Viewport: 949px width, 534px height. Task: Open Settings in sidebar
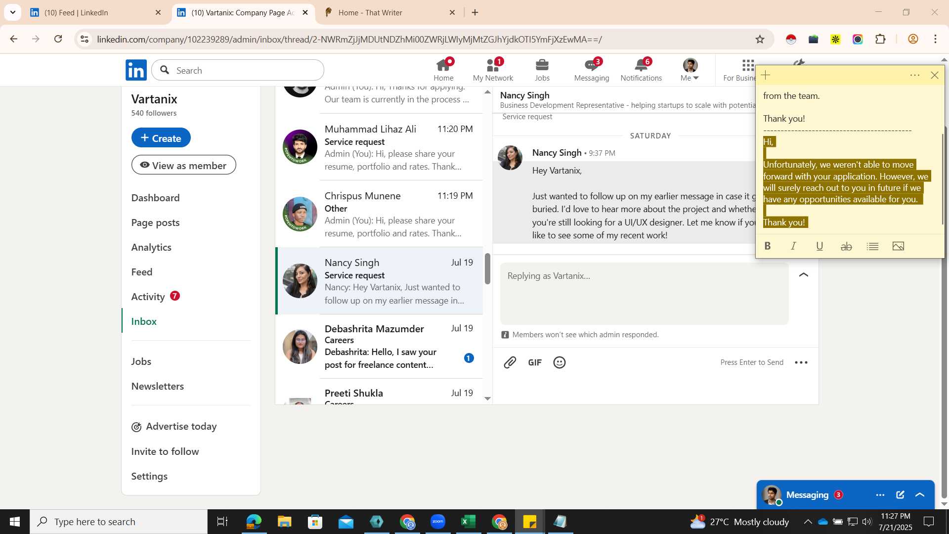(x=149, y=476)
